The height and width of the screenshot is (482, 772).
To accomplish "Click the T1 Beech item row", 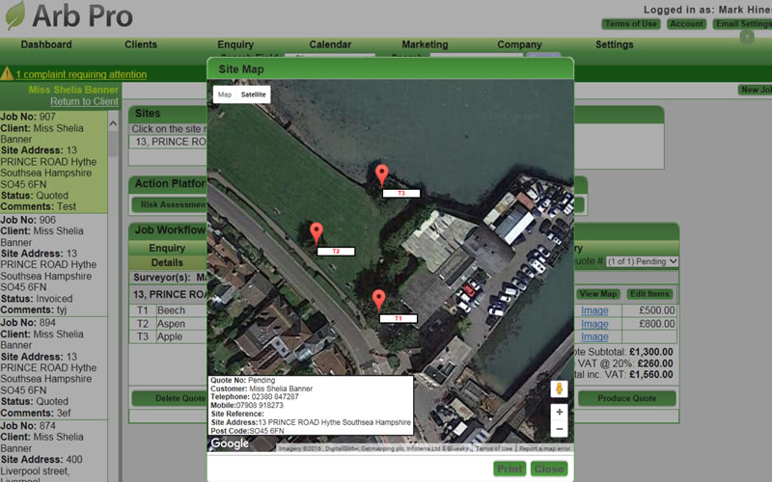I will (x=168, y=310).
